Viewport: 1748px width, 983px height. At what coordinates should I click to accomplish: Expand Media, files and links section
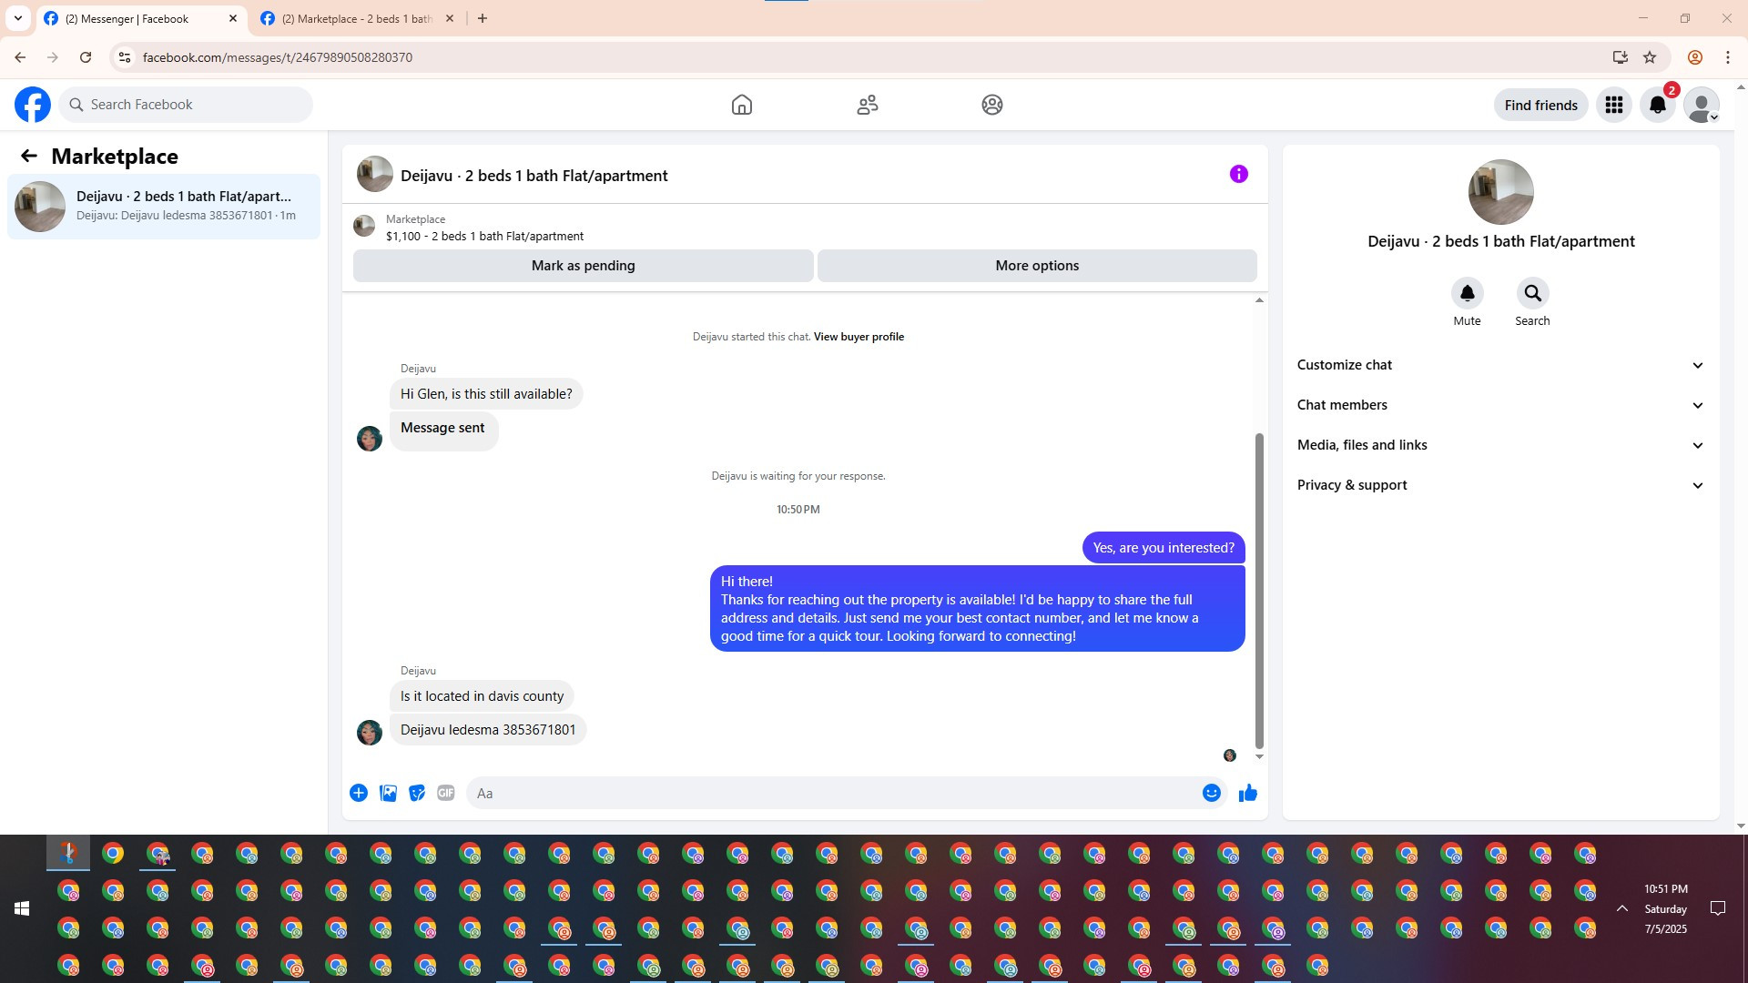pos(1499,445)
